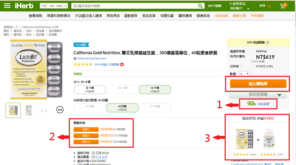Open the hamburger menu icon
This screenshot has height=165, width=296.
7,6
